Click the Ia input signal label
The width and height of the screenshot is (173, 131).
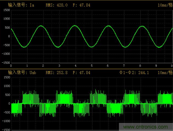pyautogui.click(x=21, y=5)
